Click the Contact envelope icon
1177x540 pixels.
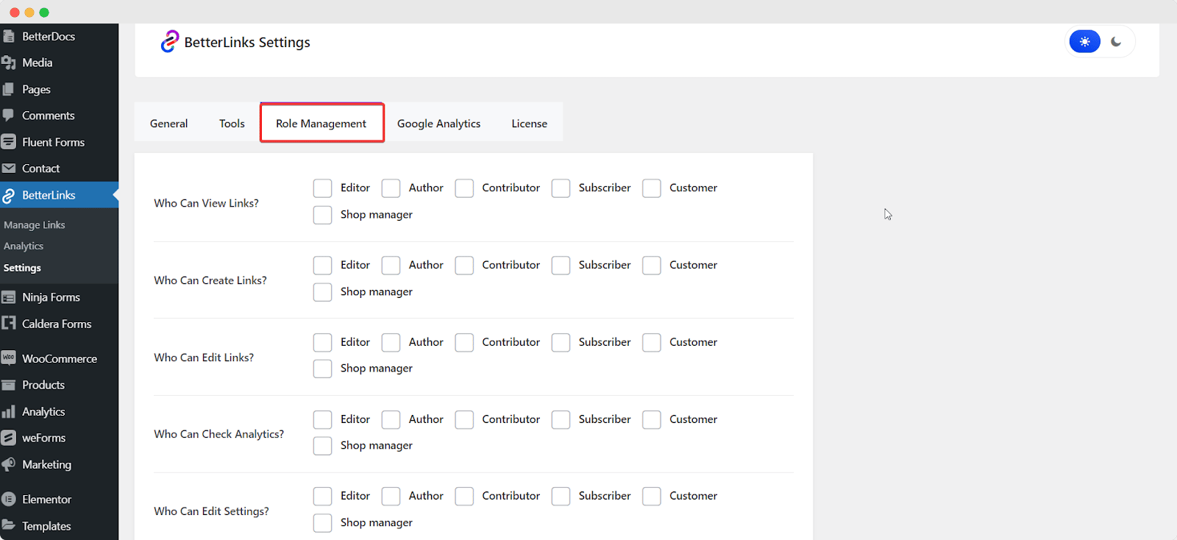click(x=9, y=168)
